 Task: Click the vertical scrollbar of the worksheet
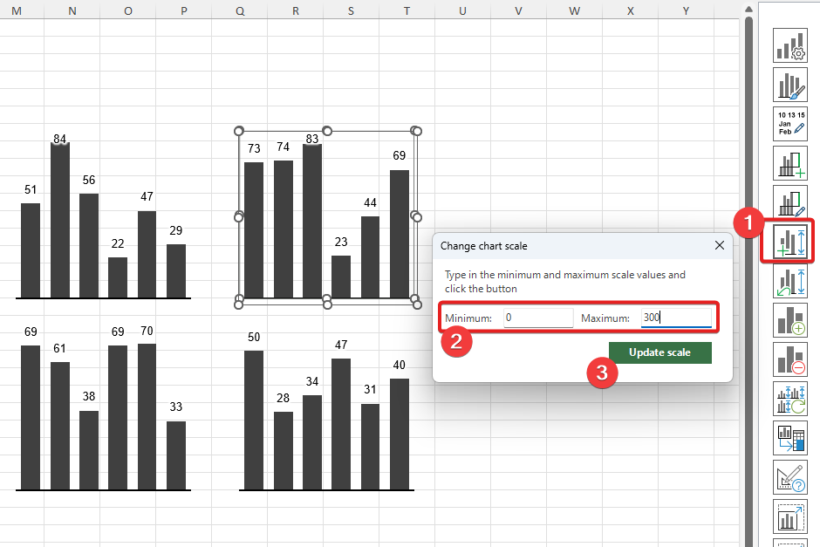click(748, 262)
